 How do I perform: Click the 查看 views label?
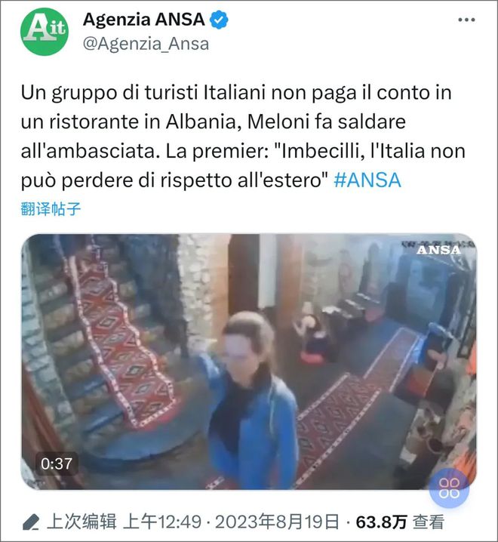[x=429, y=522]
